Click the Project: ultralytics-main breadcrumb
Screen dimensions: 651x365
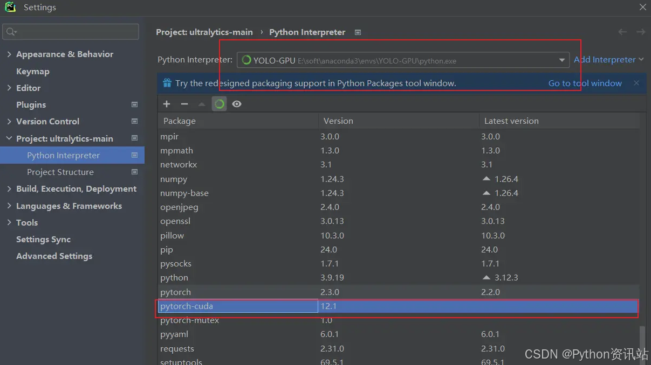pyautogui.click(x=204, y=32)
